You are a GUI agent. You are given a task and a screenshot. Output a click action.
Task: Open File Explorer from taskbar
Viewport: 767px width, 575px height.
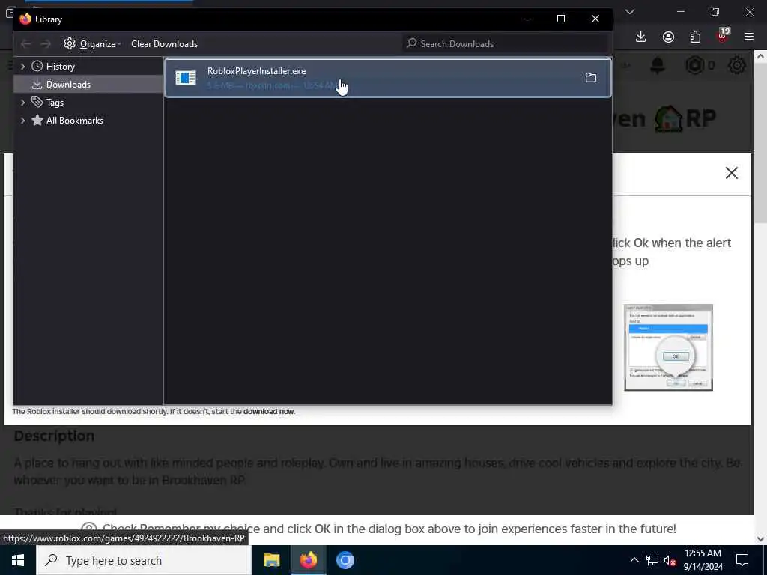click(x=271, y=560)
